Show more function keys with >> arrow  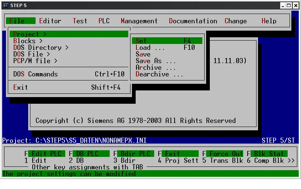coord(291,160)
